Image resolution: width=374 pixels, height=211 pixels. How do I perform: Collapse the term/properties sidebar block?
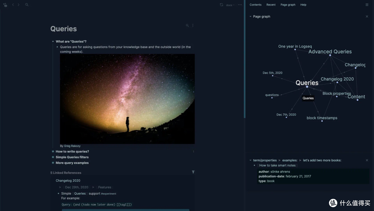(250, 160)
